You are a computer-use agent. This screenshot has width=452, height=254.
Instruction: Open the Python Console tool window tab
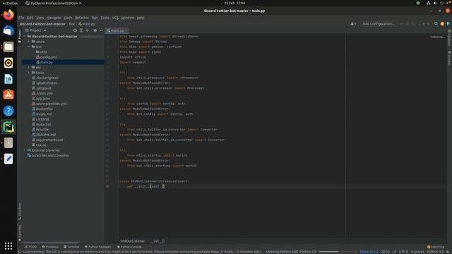[x=129, y=247]
